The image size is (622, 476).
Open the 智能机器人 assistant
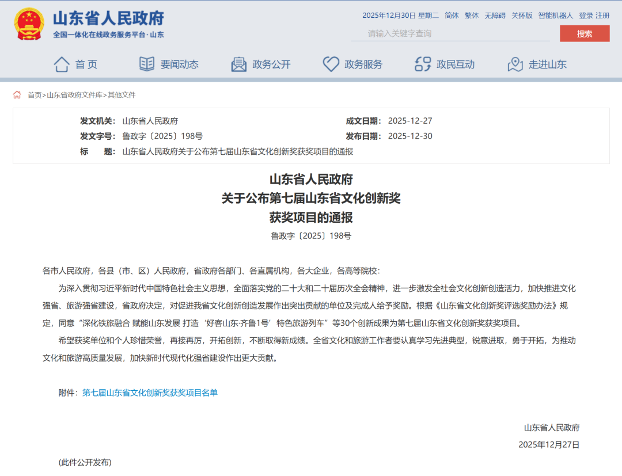tap(555, 16)
